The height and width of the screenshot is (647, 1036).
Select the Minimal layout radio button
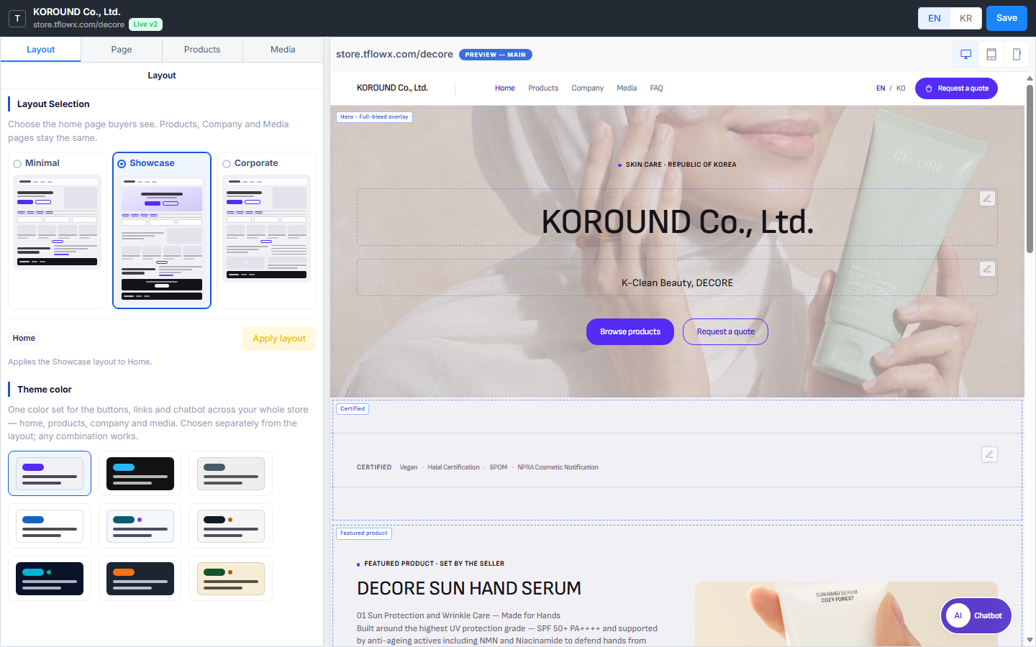click(x=17, y=164)
